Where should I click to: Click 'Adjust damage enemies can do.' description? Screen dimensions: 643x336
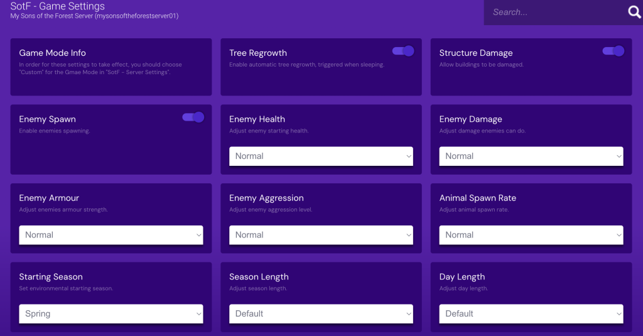[482, 131]
